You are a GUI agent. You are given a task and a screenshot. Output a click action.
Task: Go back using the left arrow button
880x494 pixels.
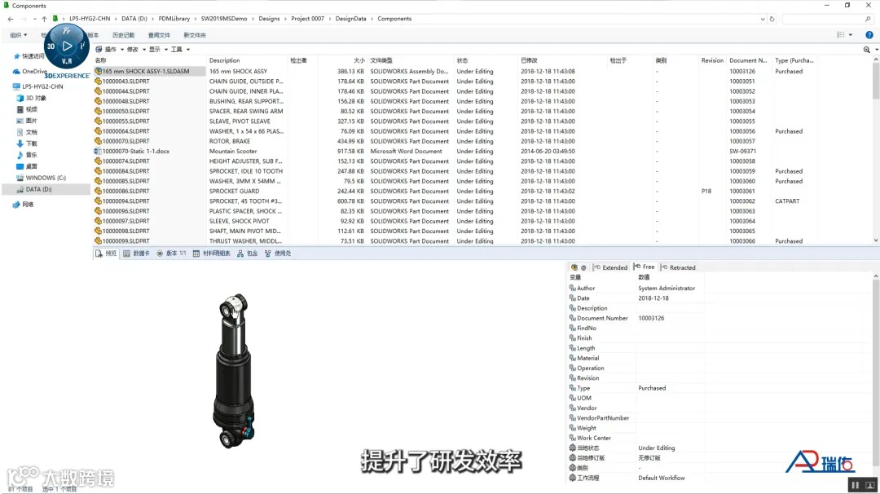[x=11, y=19]
